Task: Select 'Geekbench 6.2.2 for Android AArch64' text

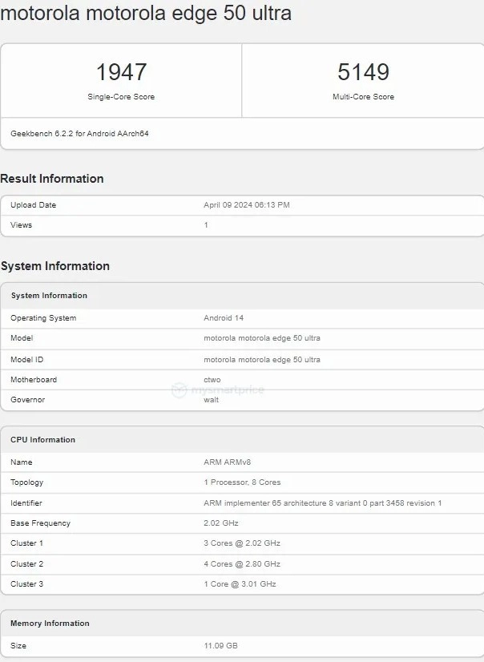Action: tap(80, 133)
